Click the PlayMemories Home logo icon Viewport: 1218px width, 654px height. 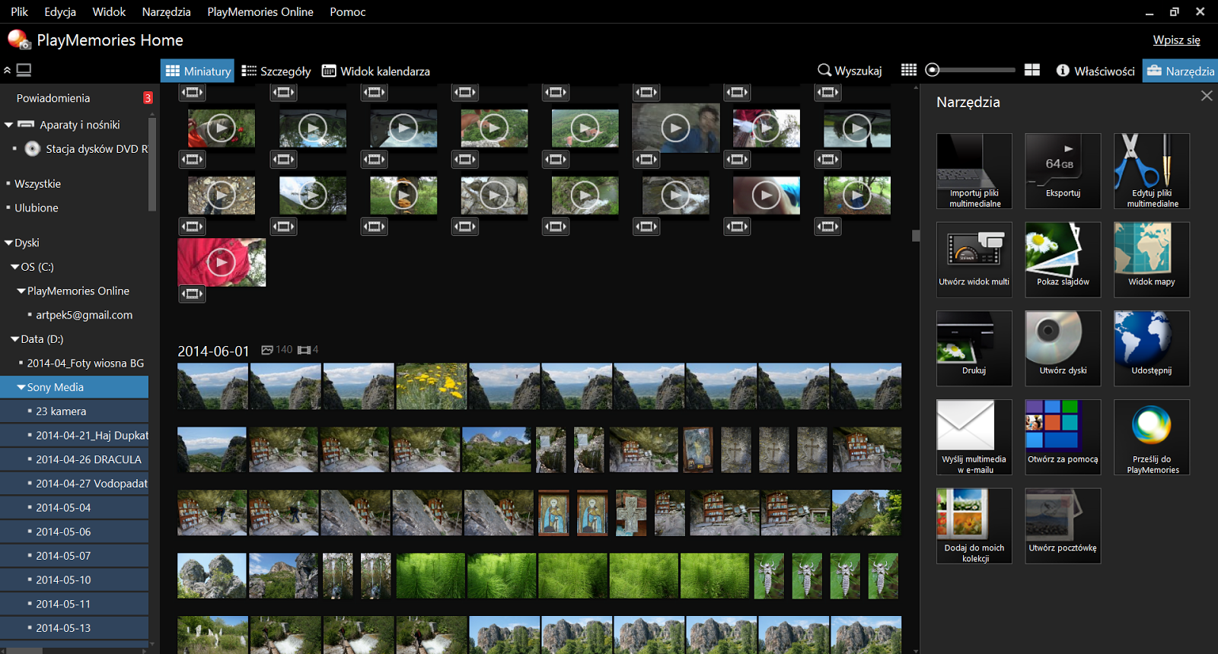pos(18,40)
